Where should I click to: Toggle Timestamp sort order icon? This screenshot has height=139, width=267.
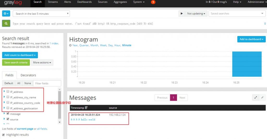pyautogui.click(x=86, y=108)
